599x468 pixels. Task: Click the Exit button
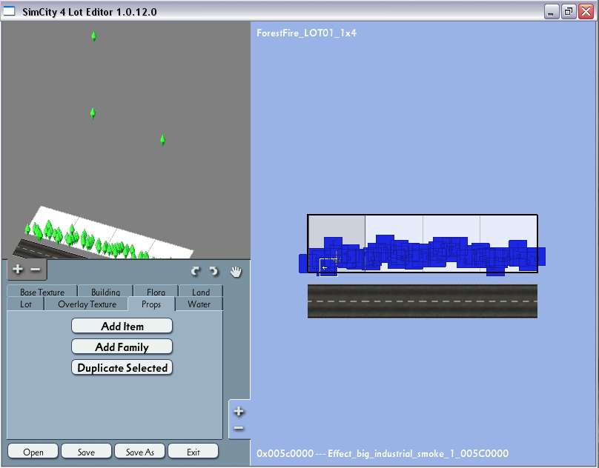[193, 452]
